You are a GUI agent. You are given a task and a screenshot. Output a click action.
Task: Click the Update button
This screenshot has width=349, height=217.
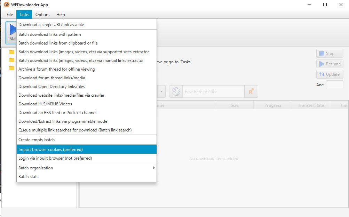click(x=330, y=74)
